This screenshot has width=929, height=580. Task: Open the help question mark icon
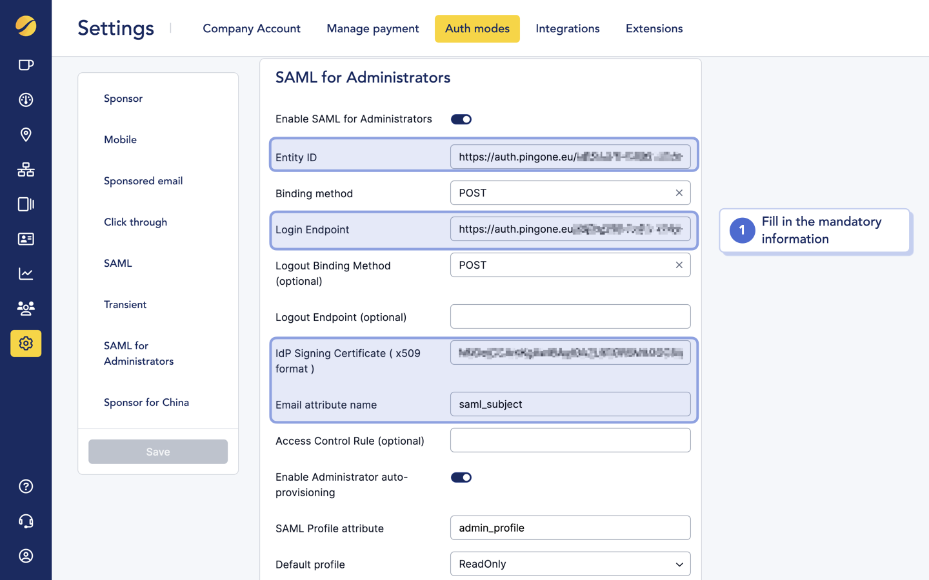25,487
